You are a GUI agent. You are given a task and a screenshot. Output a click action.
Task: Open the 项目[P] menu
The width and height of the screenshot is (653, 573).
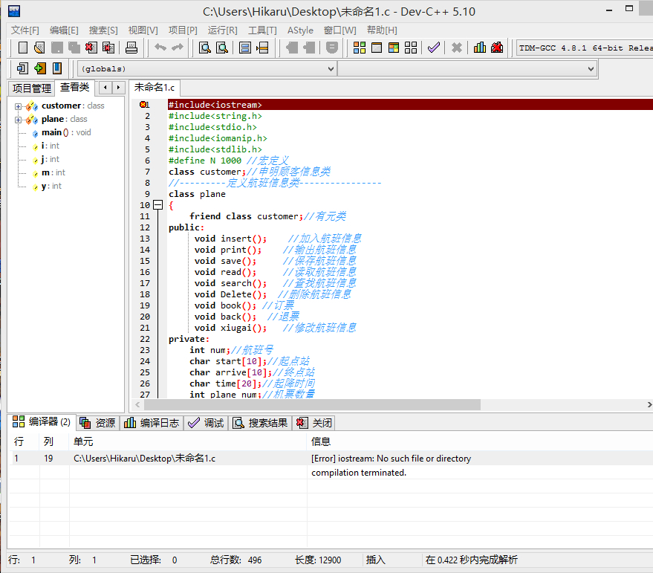point(183,30)
